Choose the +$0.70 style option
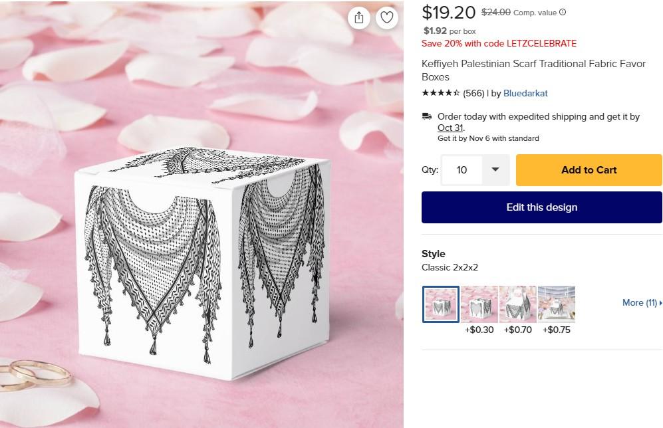Screen dimensions: 663x428 tap(517, 304)
